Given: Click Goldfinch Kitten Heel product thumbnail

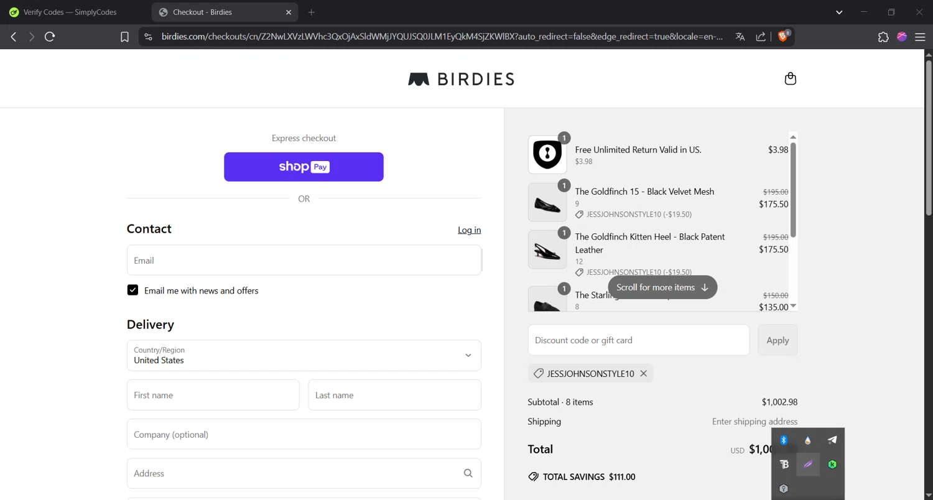Looking at the screenshot, I should [x=547, y=249].
